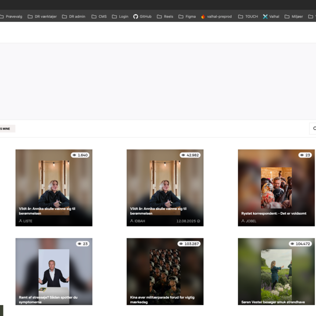Open the CMS bookmarks folder
The image size is (316, 316).
[99, 17]
